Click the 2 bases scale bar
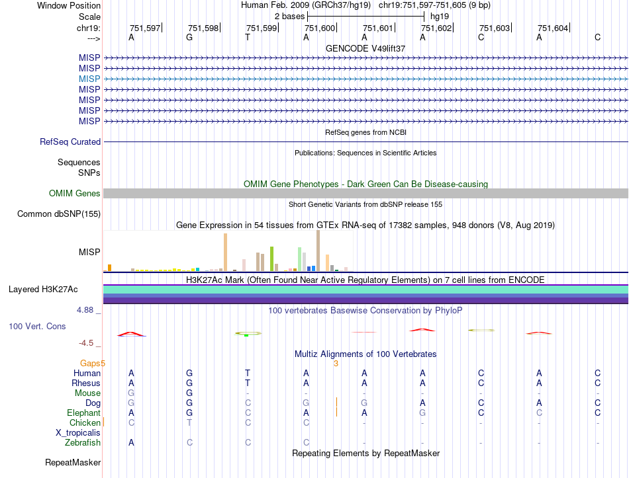Image resolution: width=629 pixels, height=478 pixels. point(365,17)
